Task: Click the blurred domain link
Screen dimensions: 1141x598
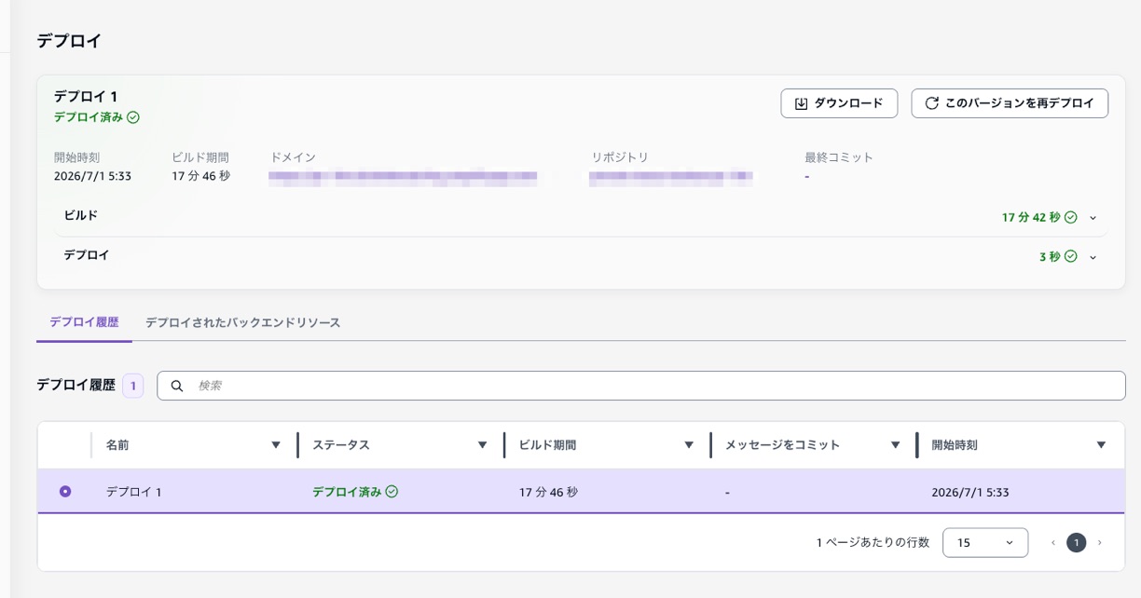Action: [x=404, y=176]
